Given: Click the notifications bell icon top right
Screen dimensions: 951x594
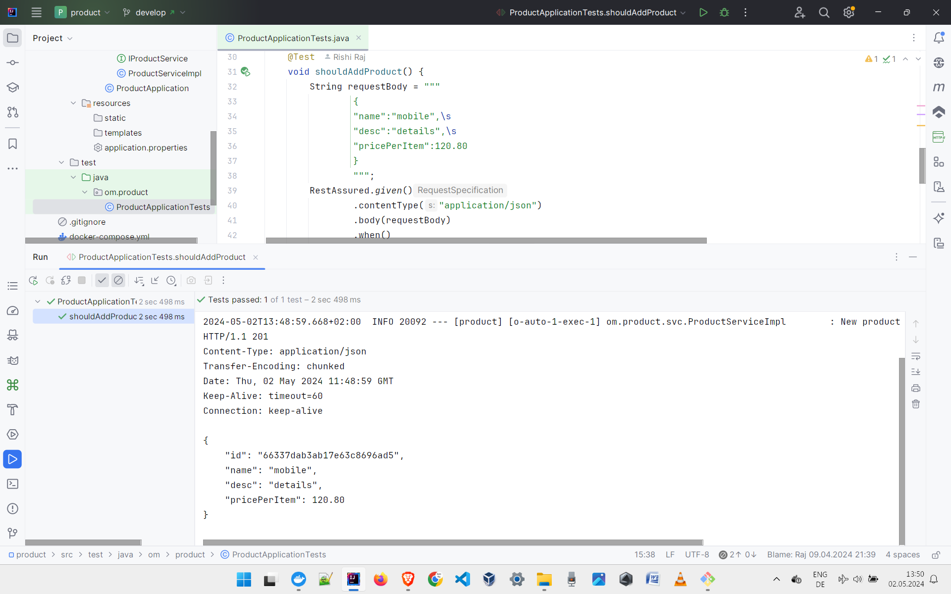Looking at the screenshot, I should (939, 38).
